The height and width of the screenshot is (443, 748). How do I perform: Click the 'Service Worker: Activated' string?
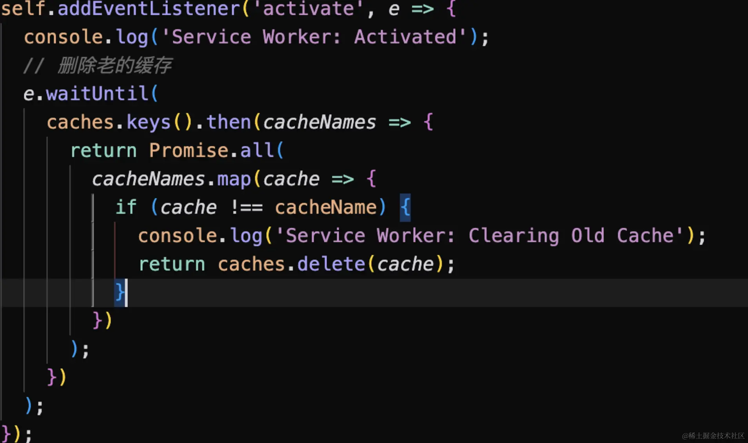coord(314,37)
